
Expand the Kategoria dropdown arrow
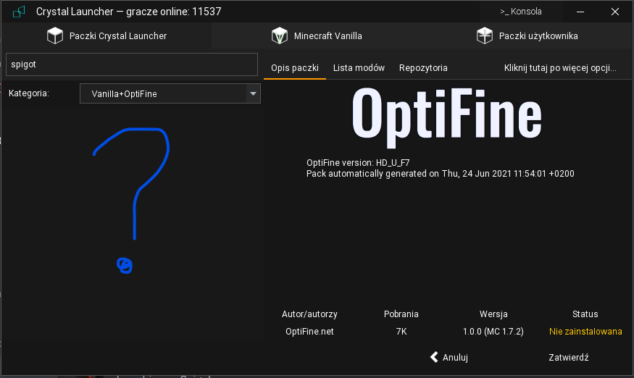(253, 93)
